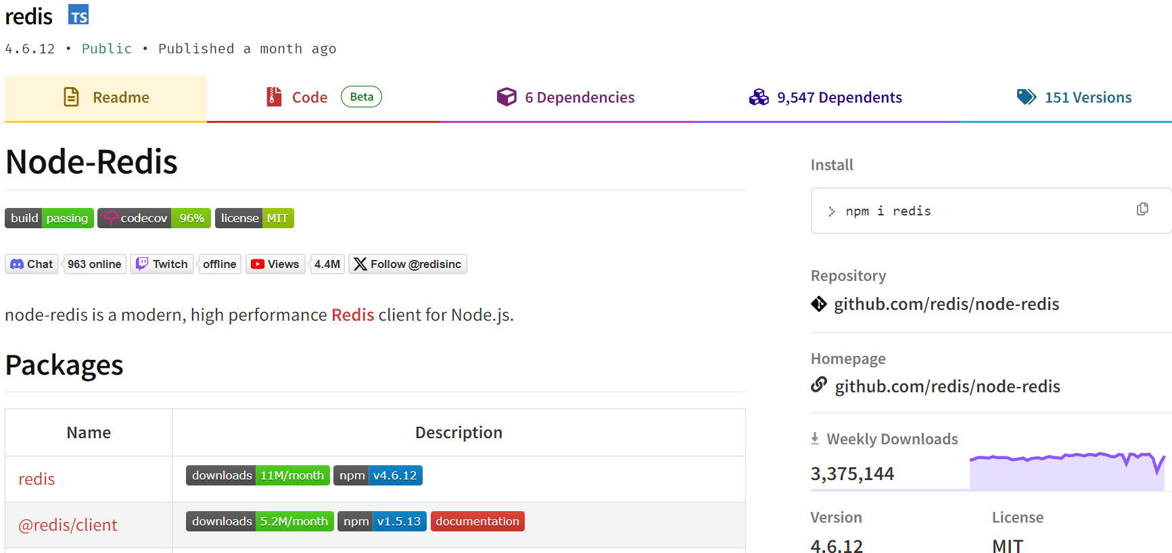Click the 3,375,144 weekly downloads number

(x=852, y=473)
